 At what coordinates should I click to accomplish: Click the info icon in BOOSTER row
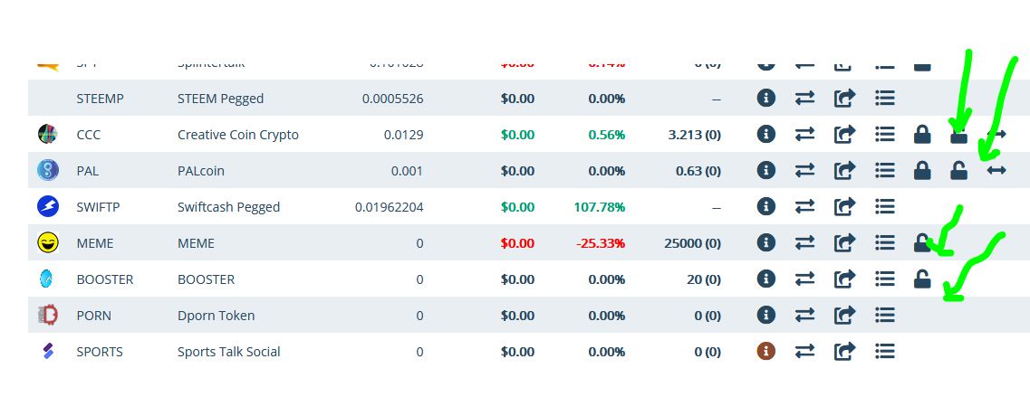pos(766,279)
